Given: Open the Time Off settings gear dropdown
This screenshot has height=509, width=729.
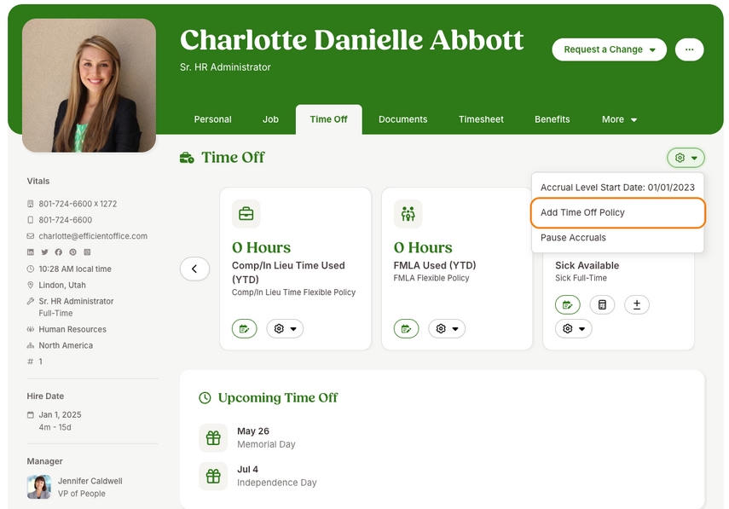Looking at the screenshot, I should tap(686, 158).
